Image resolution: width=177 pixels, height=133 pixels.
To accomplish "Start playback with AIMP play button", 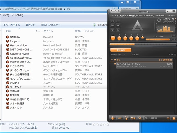I will (113, 38).
